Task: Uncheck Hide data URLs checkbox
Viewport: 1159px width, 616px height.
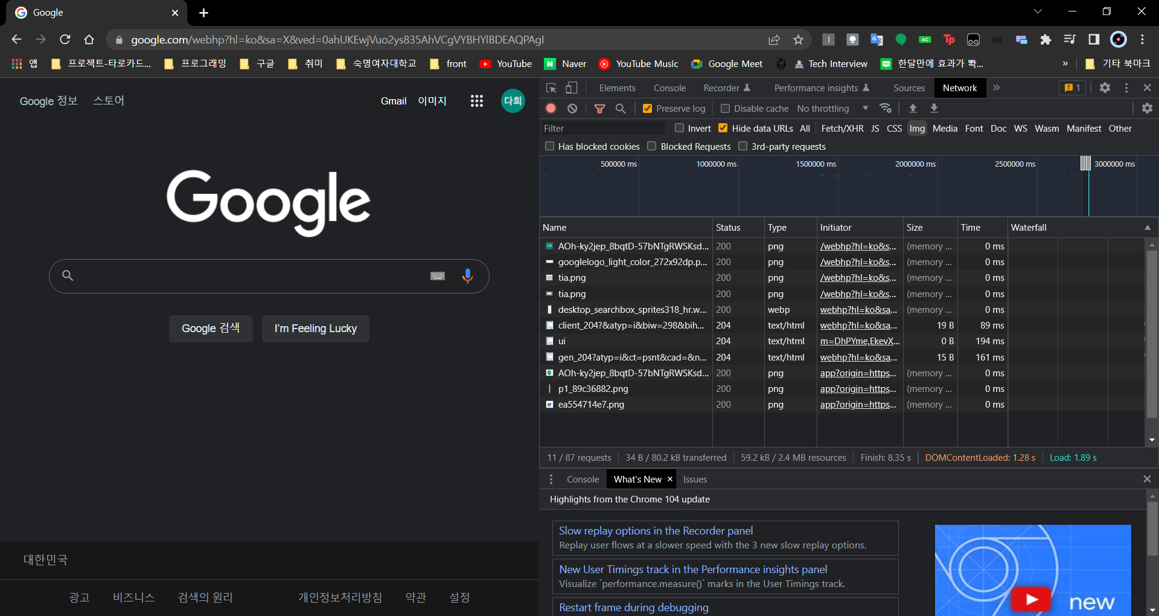Action: pos(723,128)
